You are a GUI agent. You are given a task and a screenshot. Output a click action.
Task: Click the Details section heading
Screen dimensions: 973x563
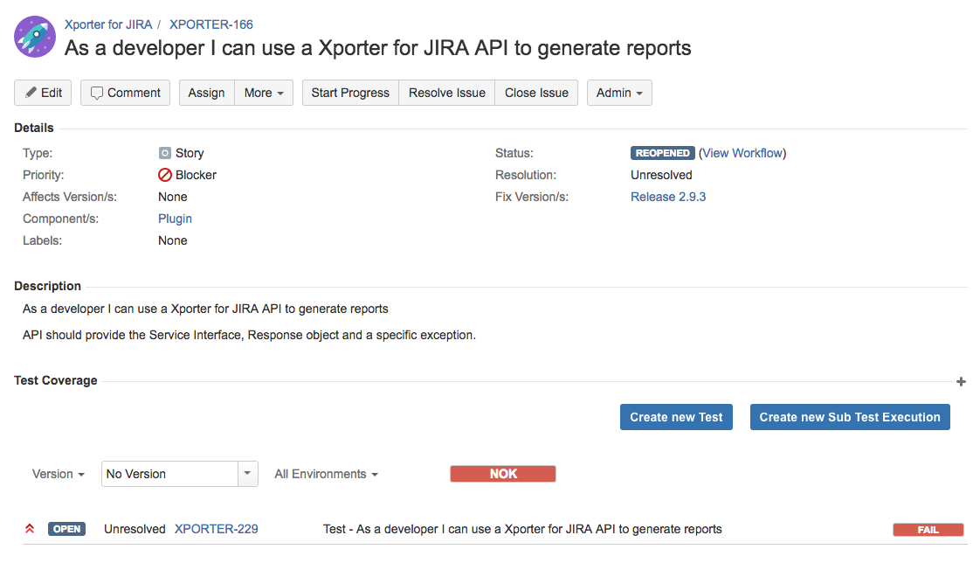pyautogui.click(x=34, y=128)
